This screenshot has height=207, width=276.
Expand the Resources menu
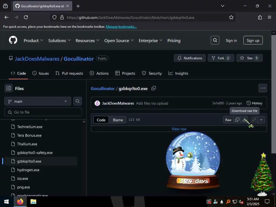tap(87, 40)
